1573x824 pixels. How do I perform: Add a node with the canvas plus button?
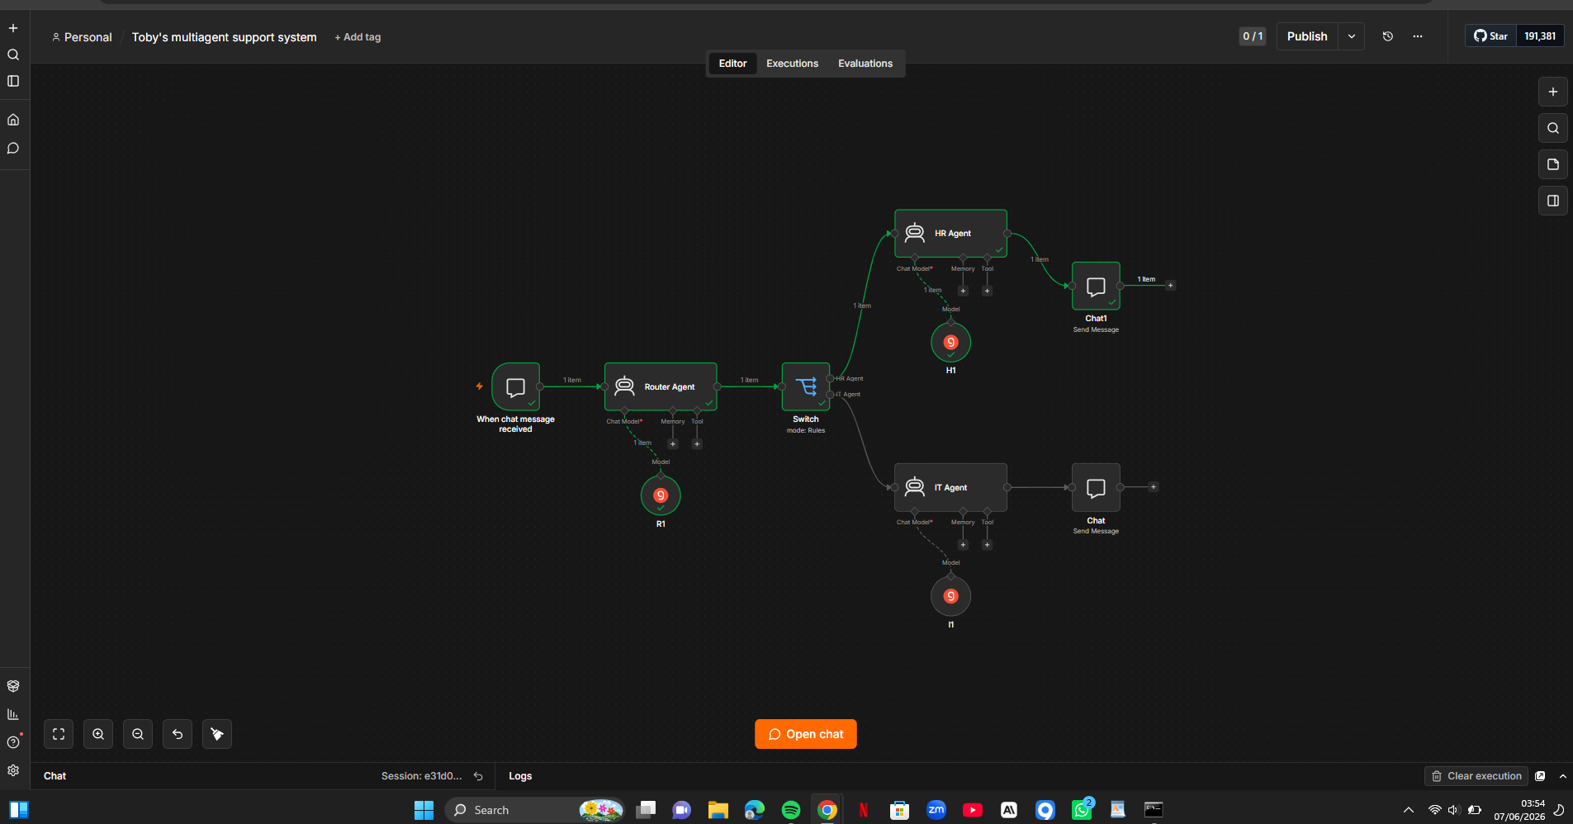point(1552,92)
